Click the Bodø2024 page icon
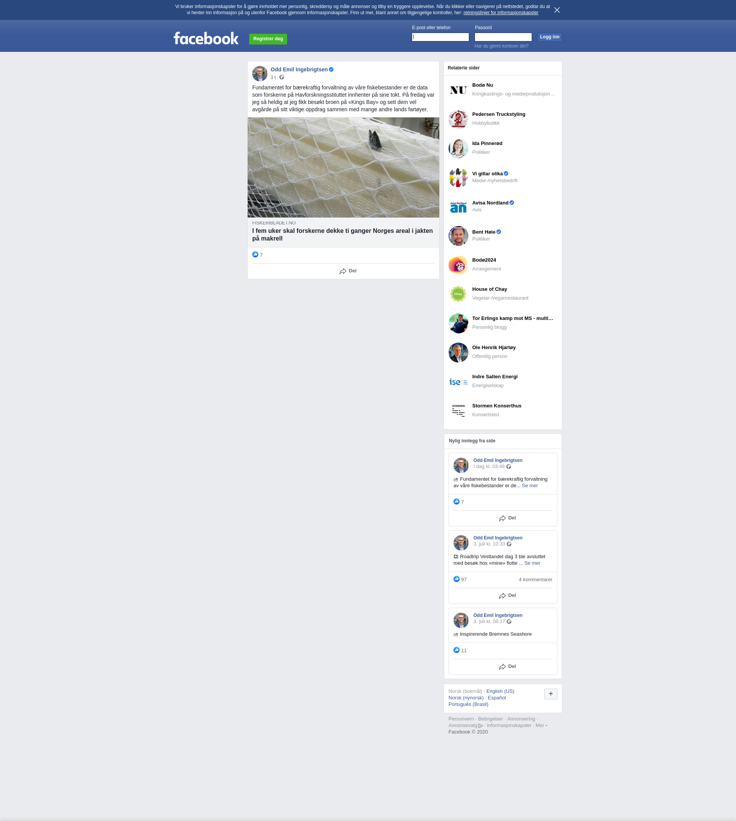The width and height of the screenshot is (736, 821). [458, 265]
